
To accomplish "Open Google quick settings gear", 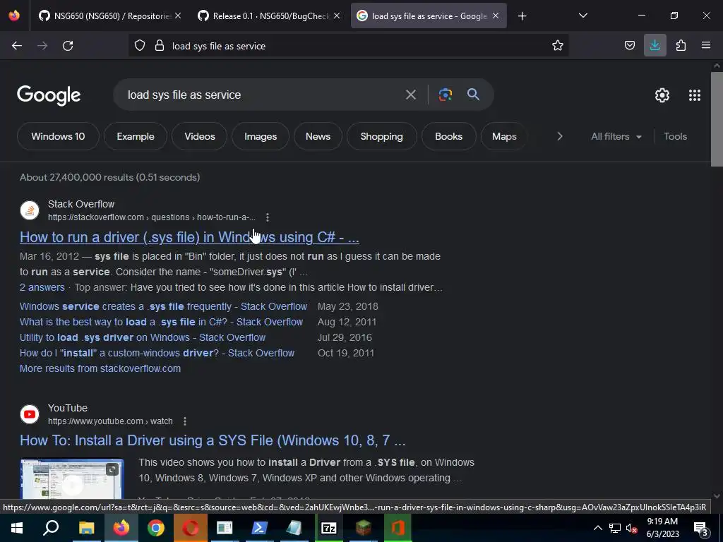I will [x=662, y=95].
